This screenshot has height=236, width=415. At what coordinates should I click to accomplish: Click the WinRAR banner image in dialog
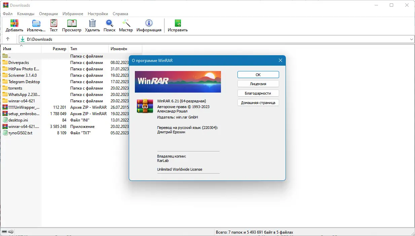pyautogui.click(x=178, y=81)
